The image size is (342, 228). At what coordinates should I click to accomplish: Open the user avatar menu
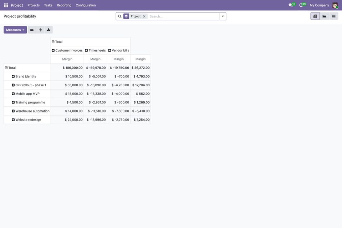(335, 5)
